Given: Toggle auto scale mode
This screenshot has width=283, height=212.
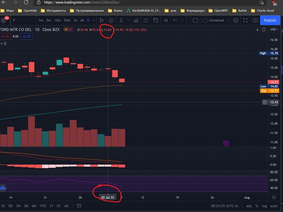Looking at the screenshot, I should pyautogui.click(x=274, y=206).
